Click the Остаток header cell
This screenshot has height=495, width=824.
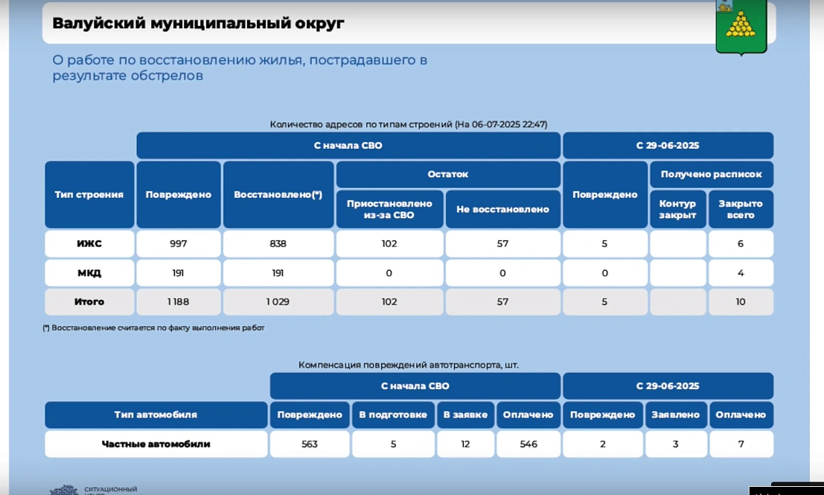click(448, 174)
